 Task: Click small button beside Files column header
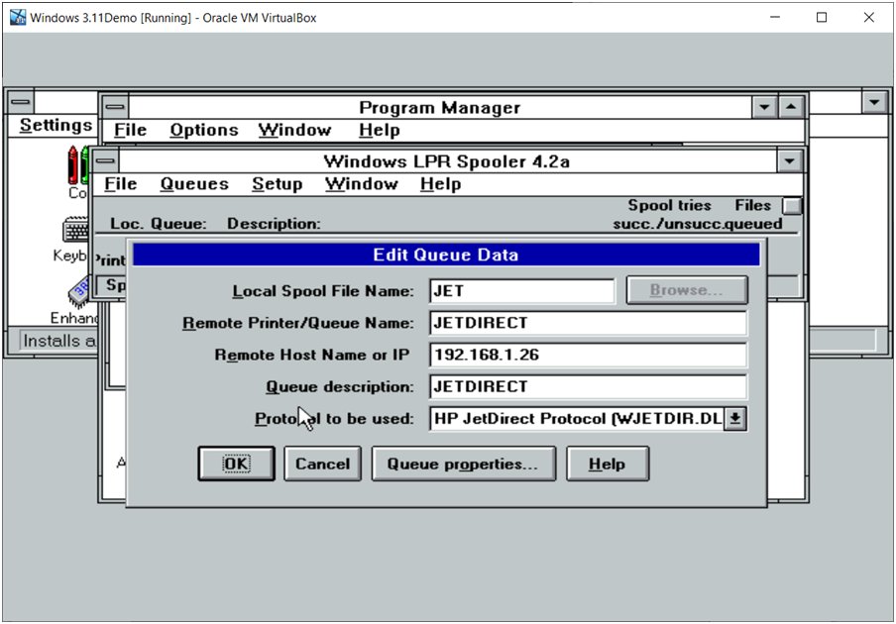(x=792, y=206)
